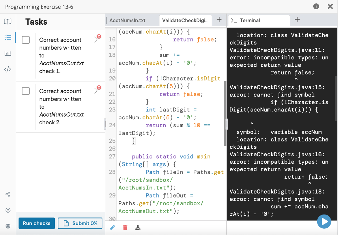This screenshot has height=235, width=338.
Task: Edit file with the pencil icon
Action: [112, 227]
